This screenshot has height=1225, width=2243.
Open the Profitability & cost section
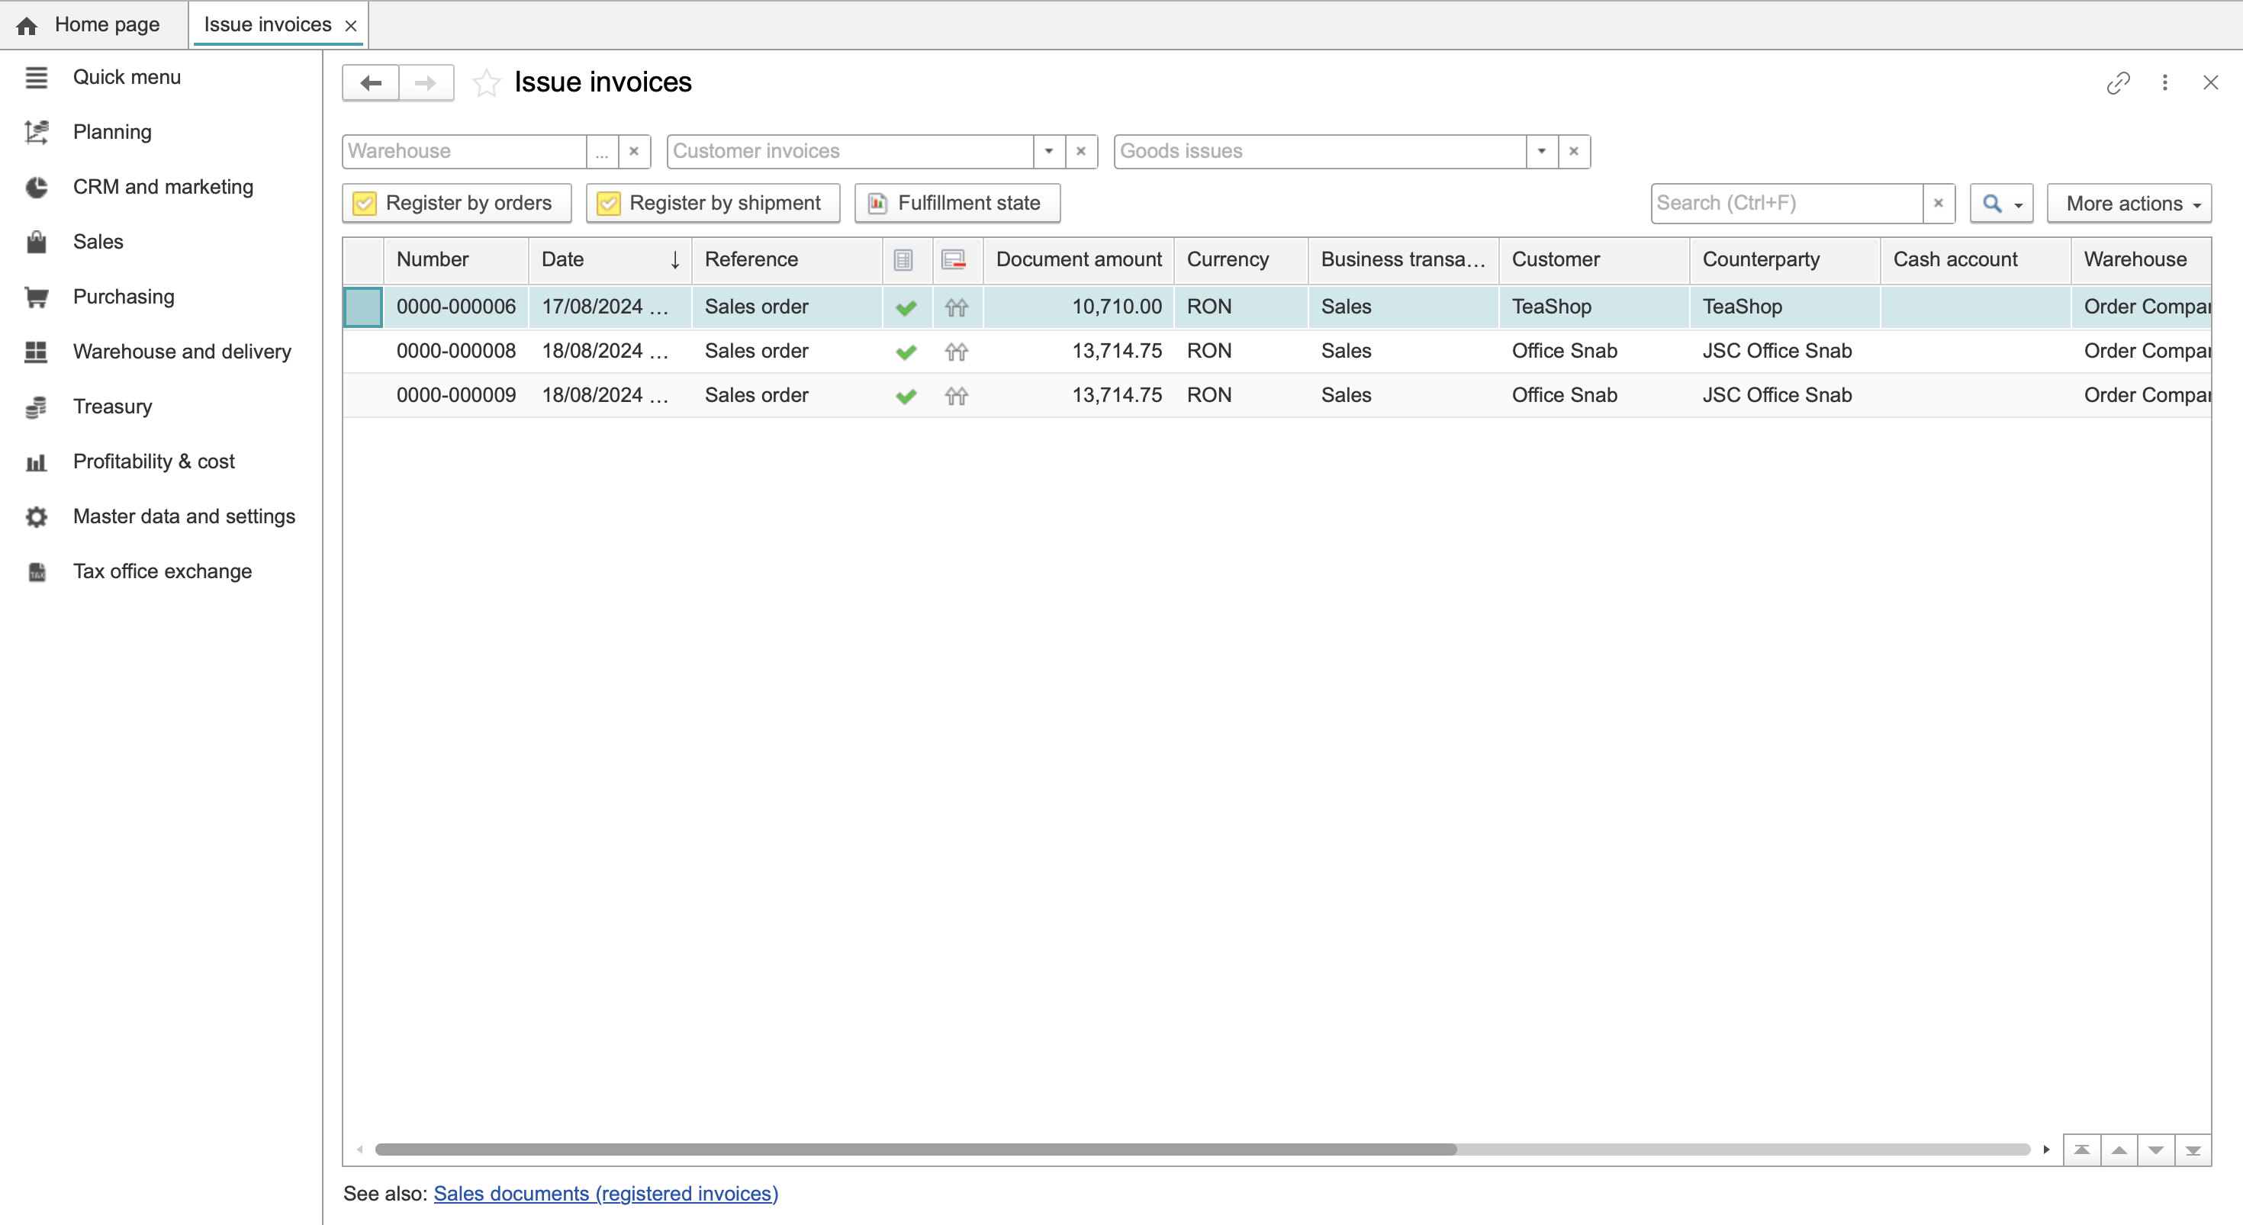click(153, 461)
